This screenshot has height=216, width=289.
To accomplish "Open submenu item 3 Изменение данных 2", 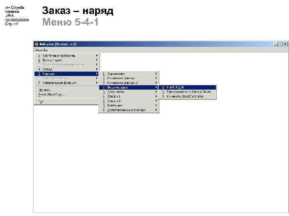I will [129, 83].
